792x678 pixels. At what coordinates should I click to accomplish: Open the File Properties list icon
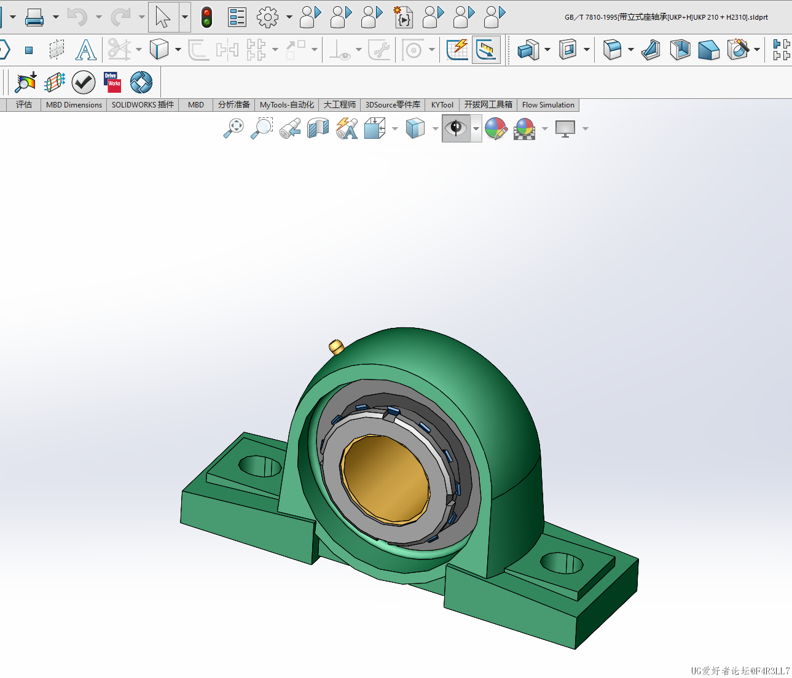tap(237, 17)
